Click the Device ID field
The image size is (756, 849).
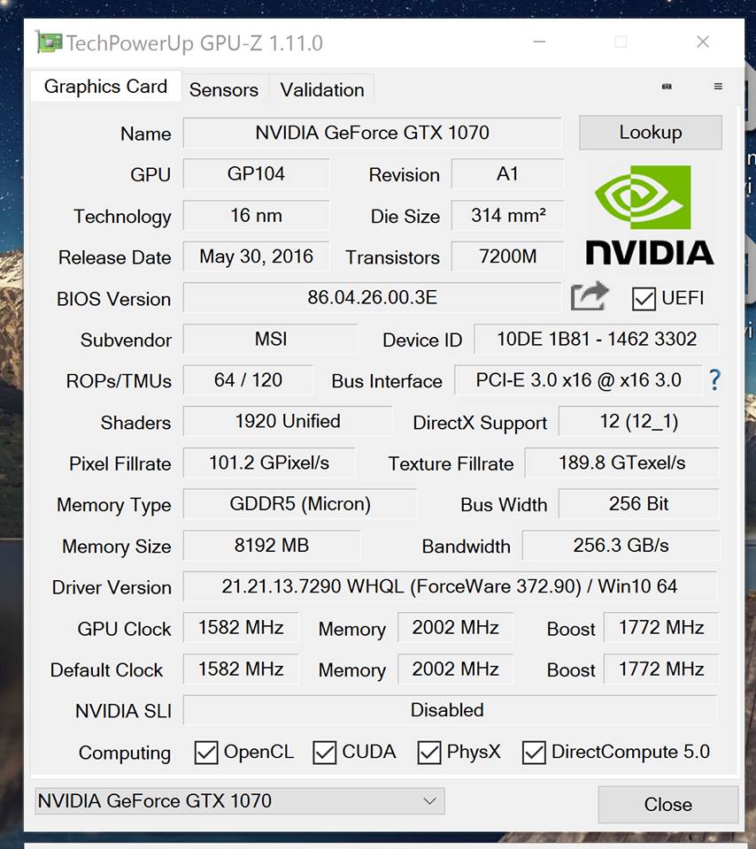click(x=597, y=339)
